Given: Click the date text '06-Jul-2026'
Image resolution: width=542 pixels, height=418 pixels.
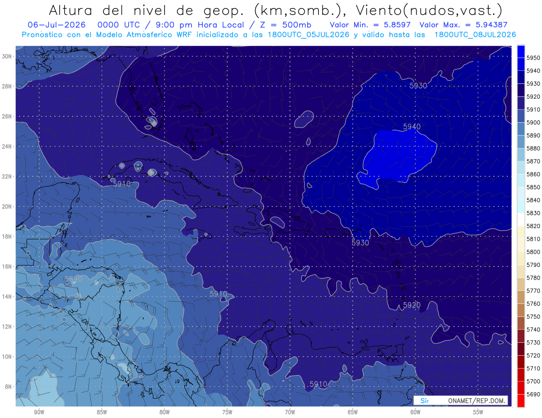Looking at the screenshot, I should tap(57, 25).
